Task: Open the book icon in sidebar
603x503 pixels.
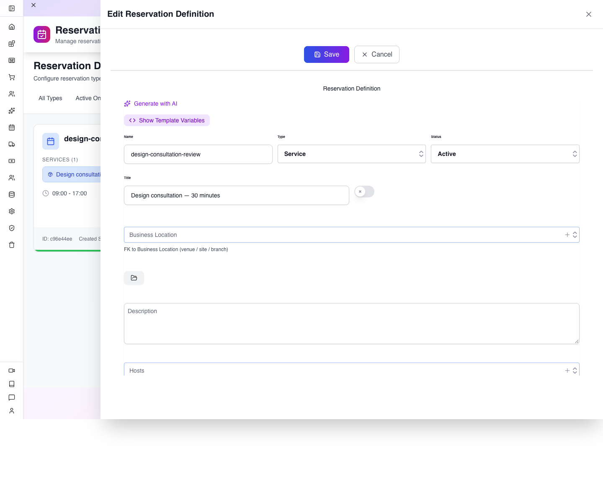Action: [x=12, y=384]
